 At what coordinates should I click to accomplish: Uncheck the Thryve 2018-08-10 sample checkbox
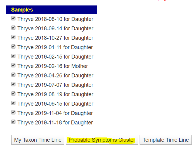13,19
